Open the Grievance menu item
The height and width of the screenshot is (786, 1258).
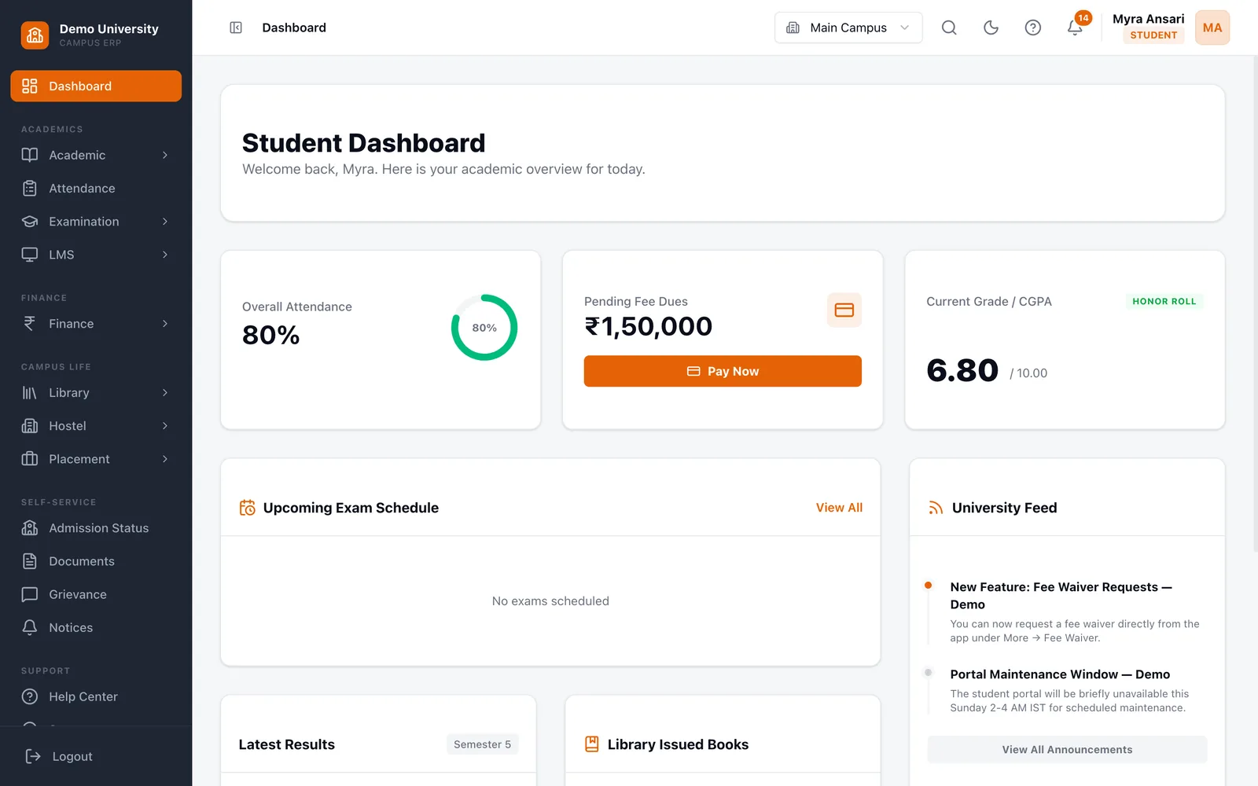click(96, 594)
